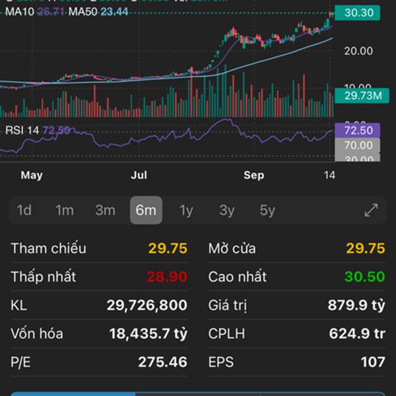The width and height of the screenshot is (396, 396).
Task: Switch to the 1y chart view
Action: coord(186,211)
